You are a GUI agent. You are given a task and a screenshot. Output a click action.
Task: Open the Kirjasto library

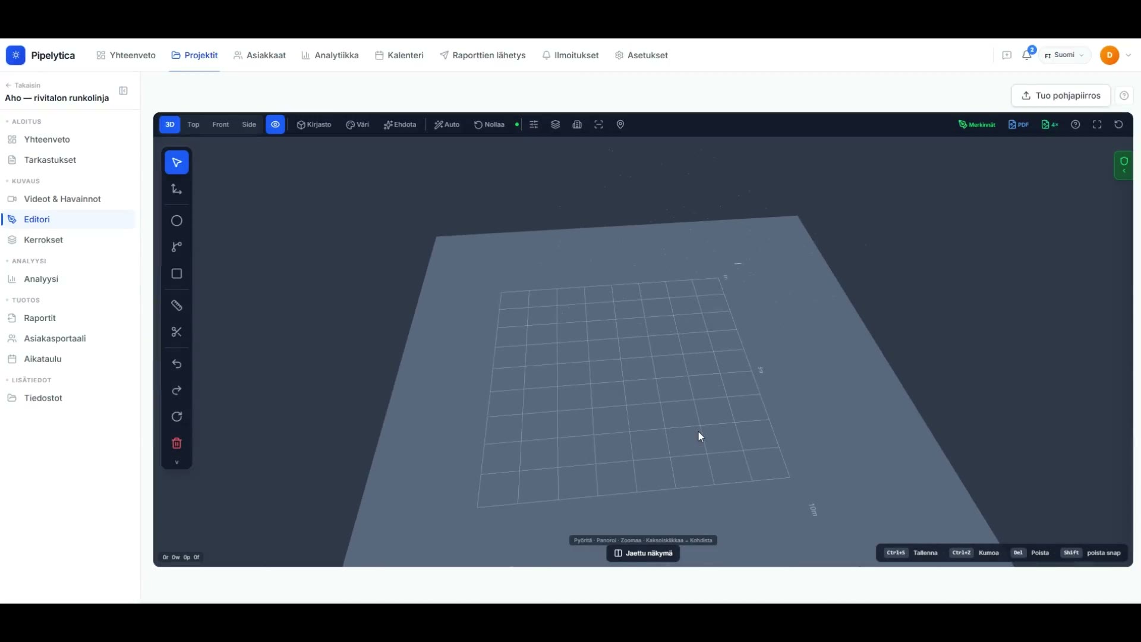point(314,125)
